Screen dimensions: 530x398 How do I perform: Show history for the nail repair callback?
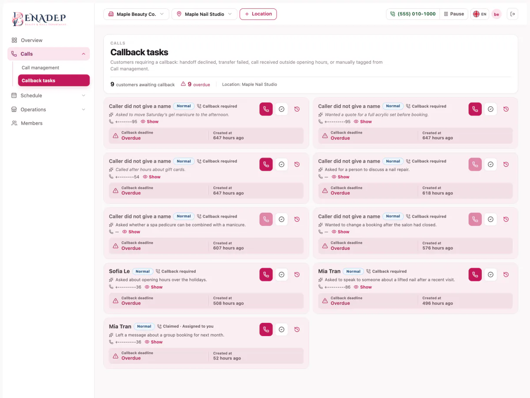506,164
